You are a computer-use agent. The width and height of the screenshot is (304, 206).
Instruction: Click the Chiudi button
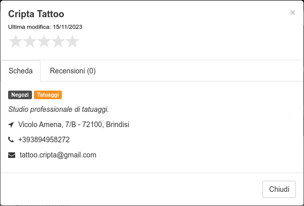279,189
